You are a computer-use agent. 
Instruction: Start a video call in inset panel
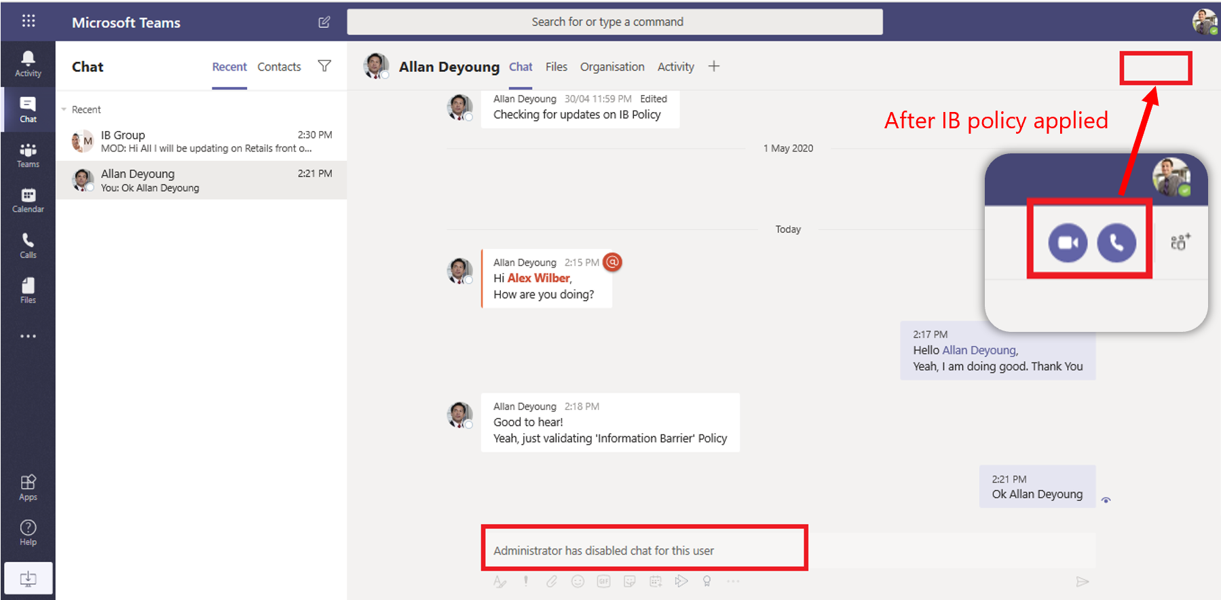tap(1068, 242)
